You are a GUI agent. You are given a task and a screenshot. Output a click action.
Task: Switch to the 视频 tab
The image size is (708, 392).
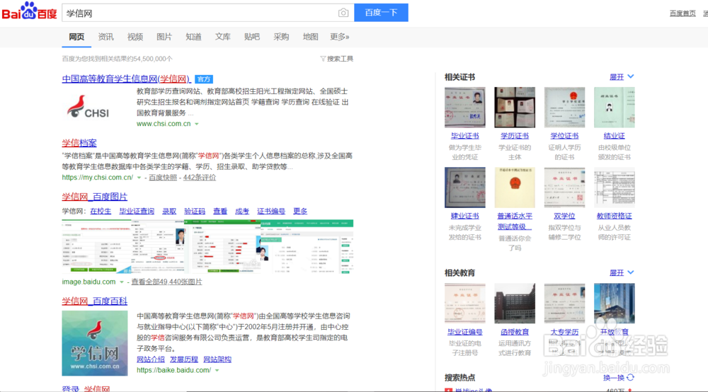tap(135, 37)
